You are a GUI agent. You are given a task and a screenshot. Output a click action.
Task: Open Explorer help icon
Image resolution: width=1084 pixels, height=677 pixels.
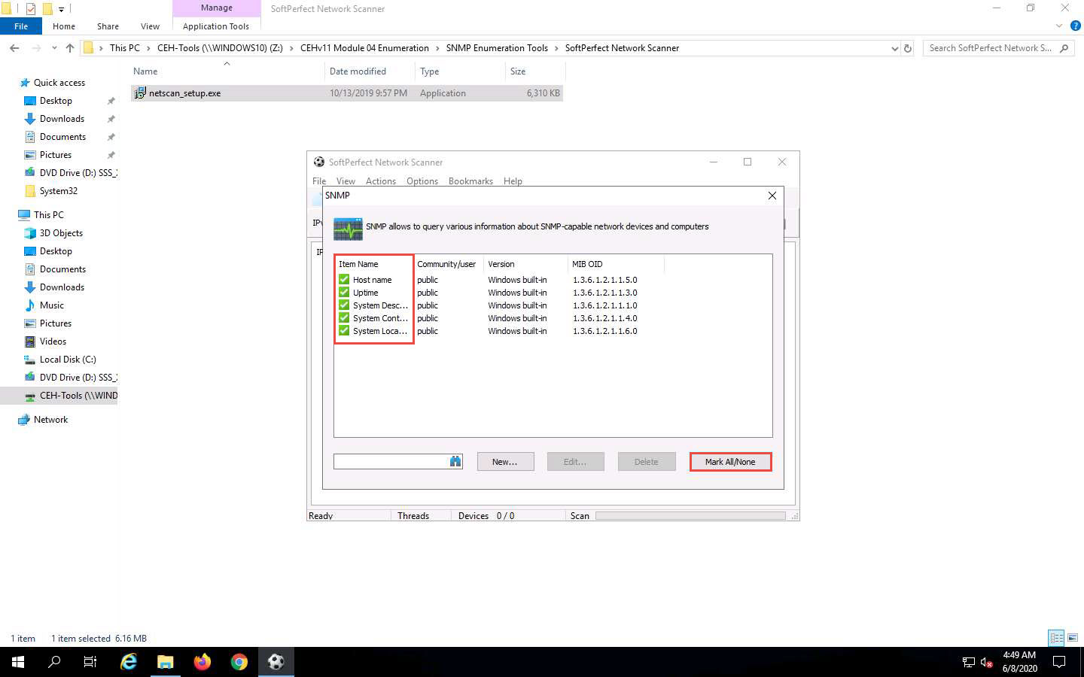coord(1075,26)
